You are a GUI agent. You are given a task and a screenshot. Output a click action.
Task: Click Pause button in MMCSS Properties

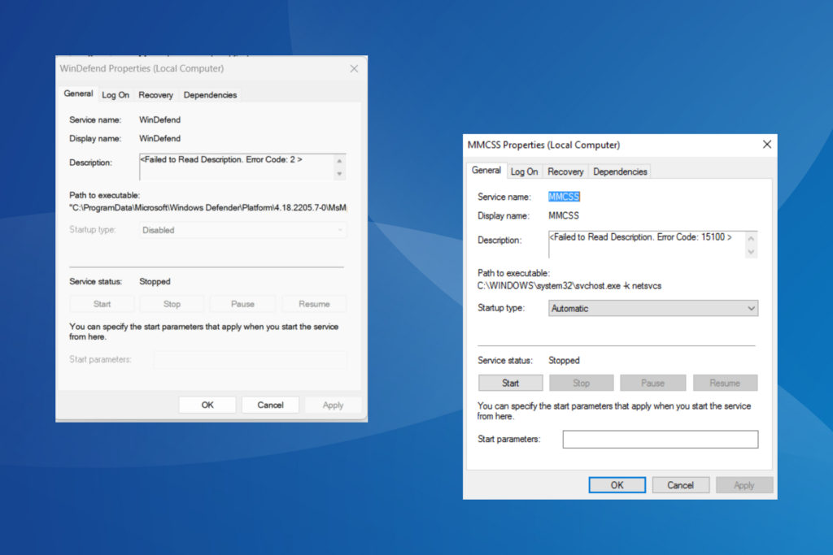pyautogui.click(x=653, y=383)
